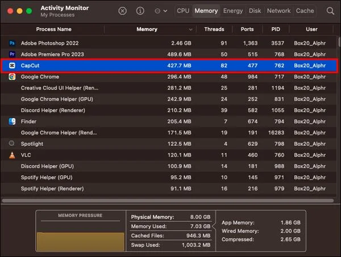Click the Finder app icon
Viewport: 341px width, 257px height.
(x=12, y=121)
